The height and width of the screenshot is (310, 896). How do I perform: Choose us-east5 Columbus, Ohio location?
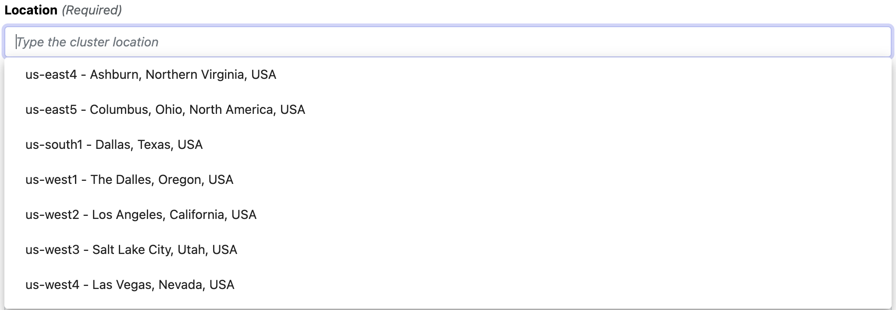point(165,109)
